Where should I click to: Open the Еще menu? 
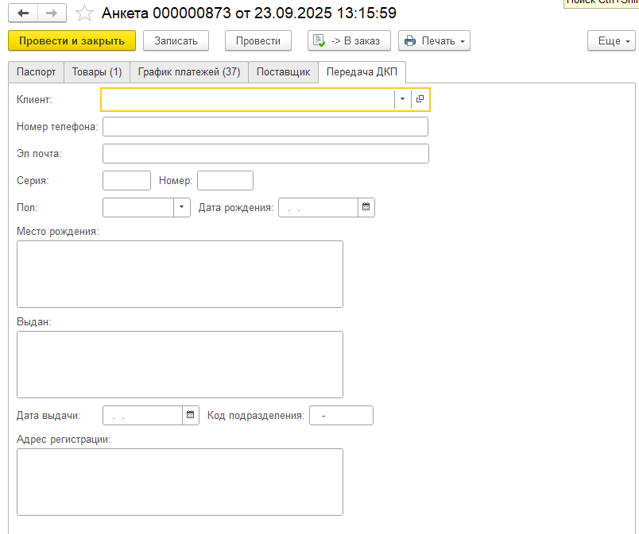click(x=610, y=40)
